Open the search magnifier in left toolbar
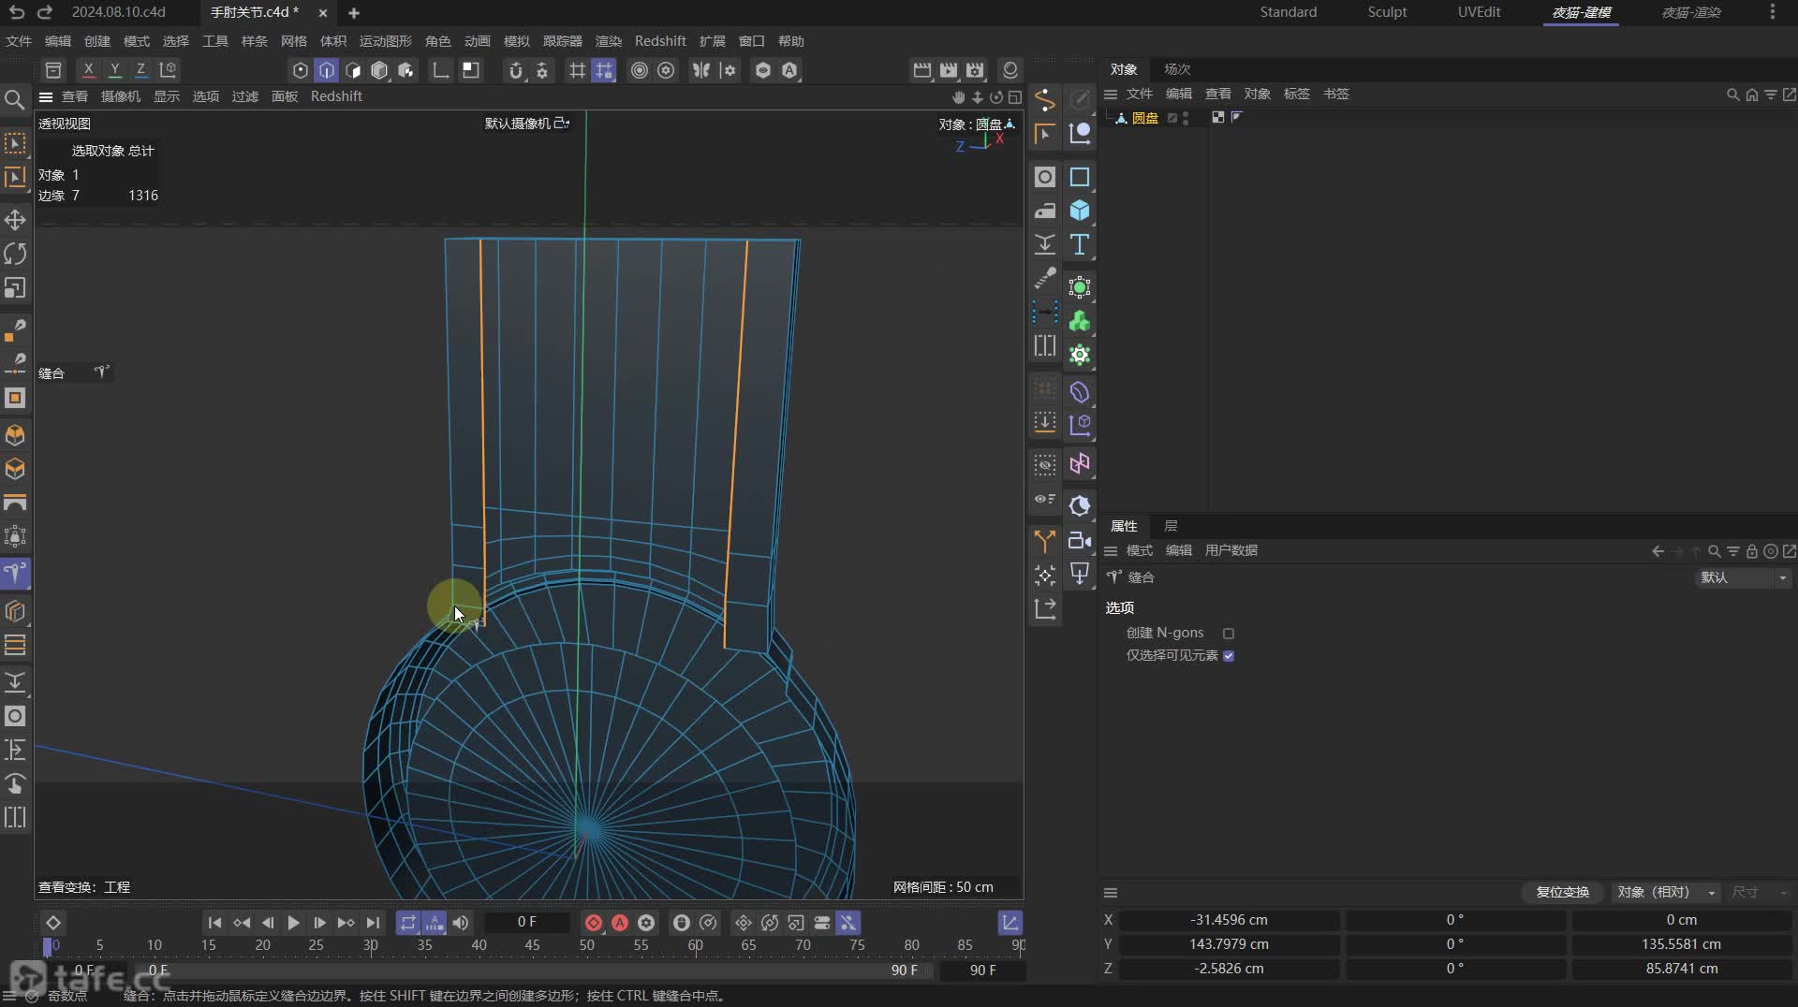 [x=14, y=99]
